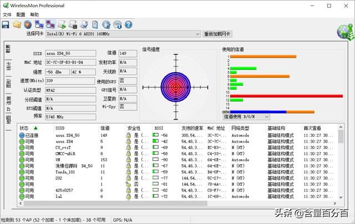Select the Tenda_101 list row SSID
This screenshot has width=355, height=224.
pos(65,172)
